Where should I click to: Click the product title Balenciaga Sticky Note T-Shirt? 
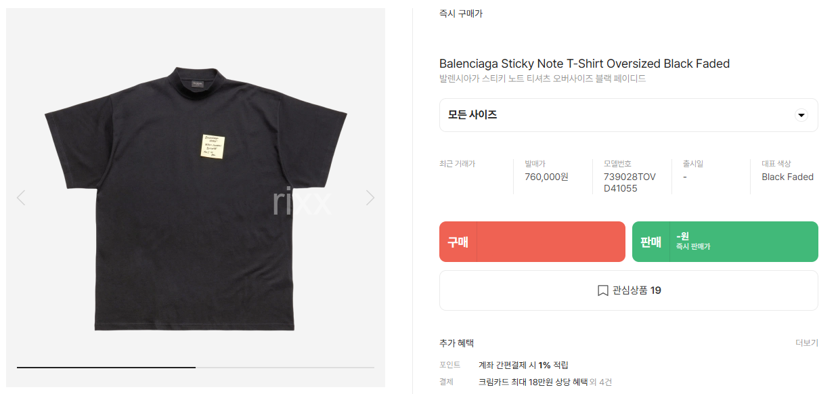coord(584,64)
